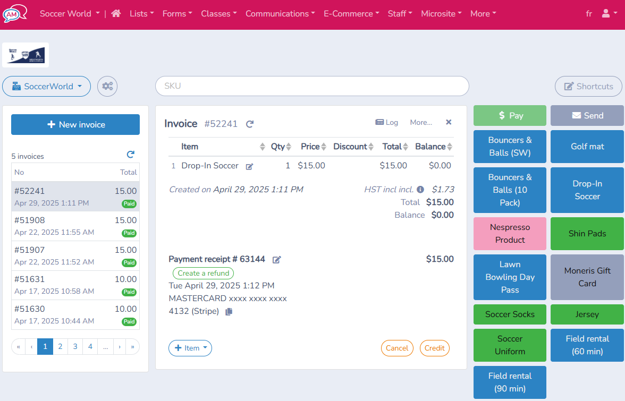Switch language to fr
This screenshot has height=401, width=625.
pos(589,13)
